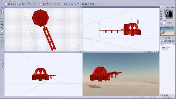Open the Edit menu

point(6,1)
